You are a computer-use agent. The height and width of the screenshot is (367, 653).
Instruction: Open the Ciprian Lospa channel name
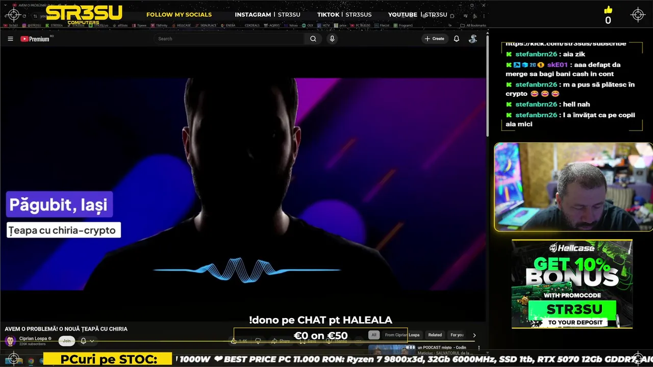33,338
